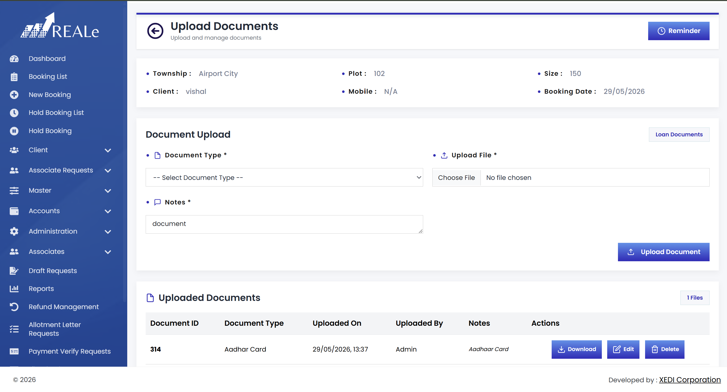Expand the Master menu chevron
727x392 pixels.
pyautogui.click(x=108, y=191)
